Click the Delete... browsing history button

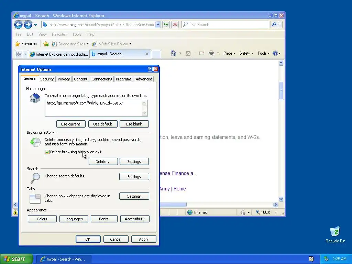point(103,162)
